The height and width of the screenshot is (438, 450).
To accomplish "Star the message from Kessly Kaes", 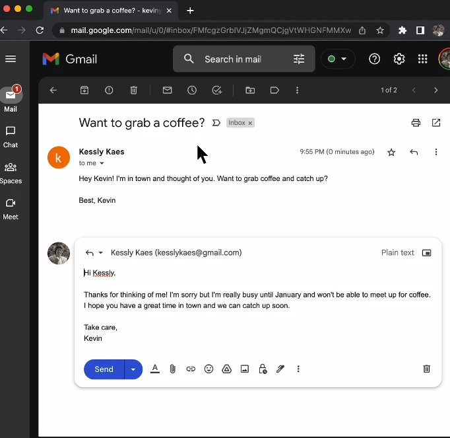I will point(391,152).
